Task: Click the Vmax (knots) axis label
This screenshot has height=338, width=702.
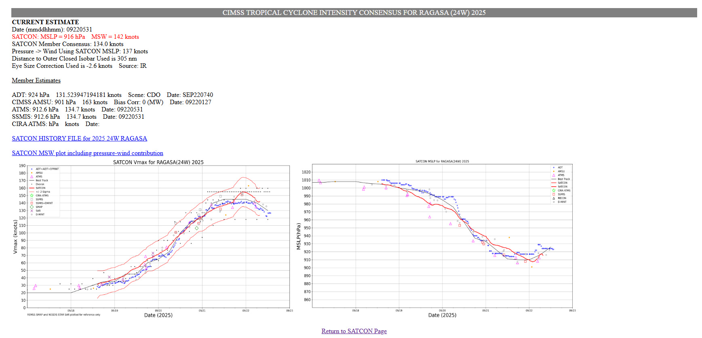Action: 15,237
